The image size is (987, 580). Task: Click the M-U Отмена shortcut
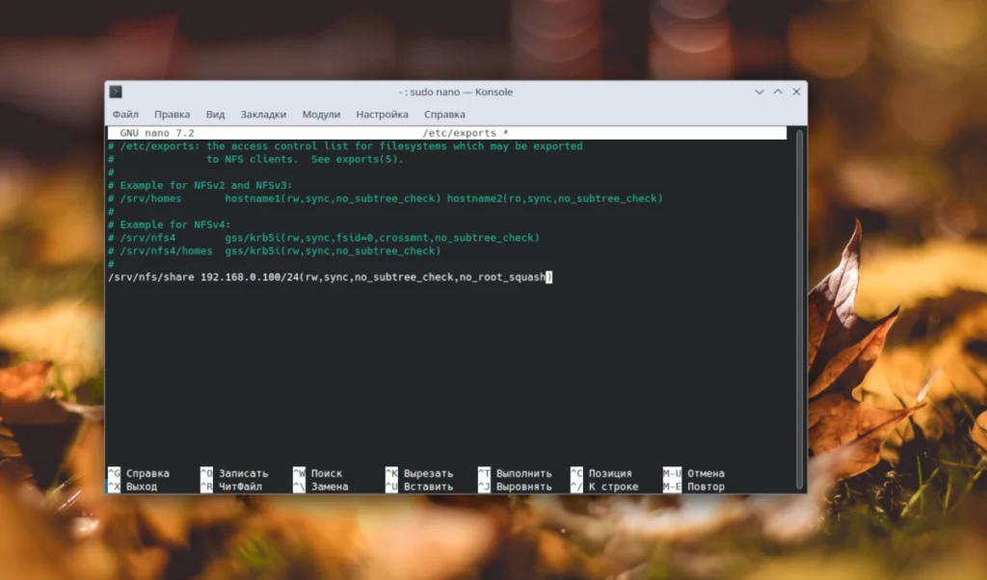[694, 473]
